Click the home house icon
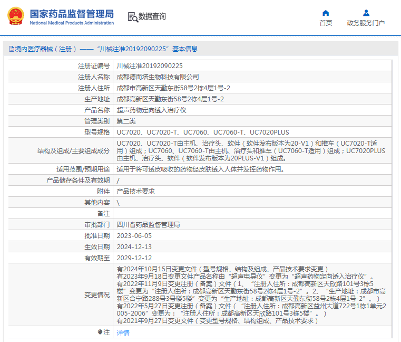401x342 pixels. (x=326, y=13)
